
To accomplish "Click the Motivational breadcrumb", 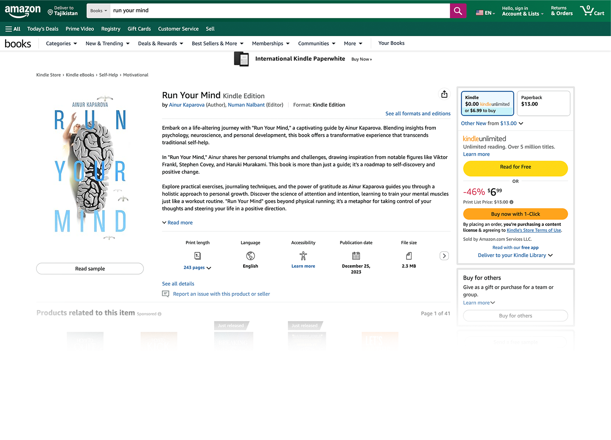I will (136, 75).
